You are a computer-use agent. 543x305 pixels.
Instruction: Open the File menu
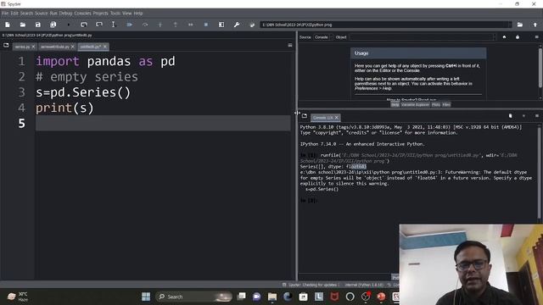coord(5,14)
